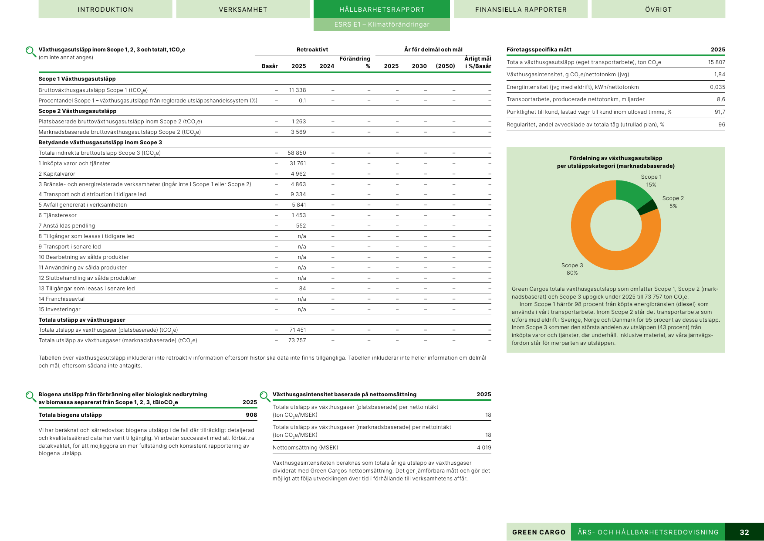Click the value 15 807 in Företagsspecifika mått
Screen dimensions: 764x541
point(717,62)
